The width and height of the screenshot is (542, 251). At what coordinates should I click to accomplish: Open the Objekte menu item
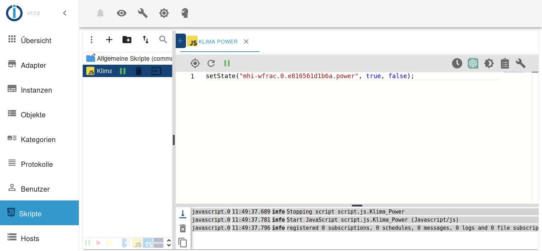point(33,115)
